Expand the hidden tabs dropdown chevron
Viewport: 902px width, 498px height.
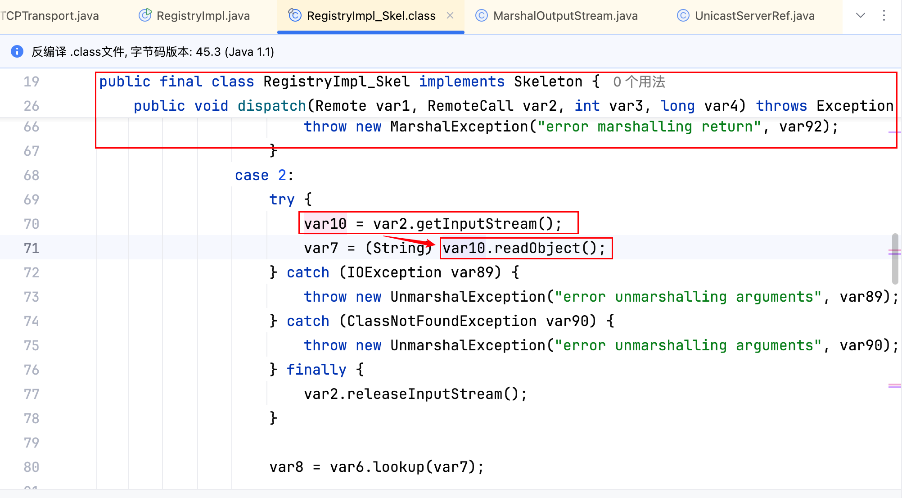(x=861, y=16)
